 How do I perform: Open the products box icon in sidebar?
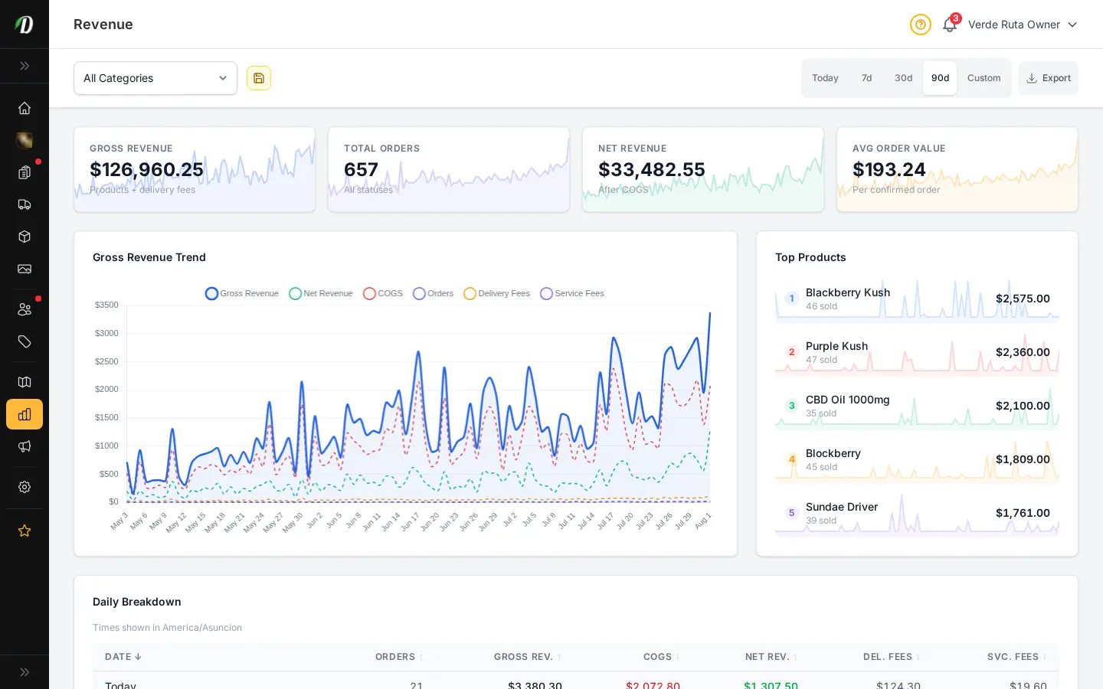click(25, 237)
